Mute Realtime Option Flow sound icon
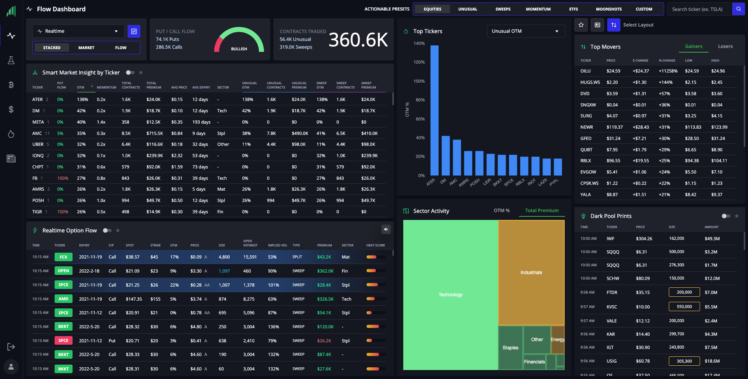This screenshot has width=748, height=379. coord(386,229)
